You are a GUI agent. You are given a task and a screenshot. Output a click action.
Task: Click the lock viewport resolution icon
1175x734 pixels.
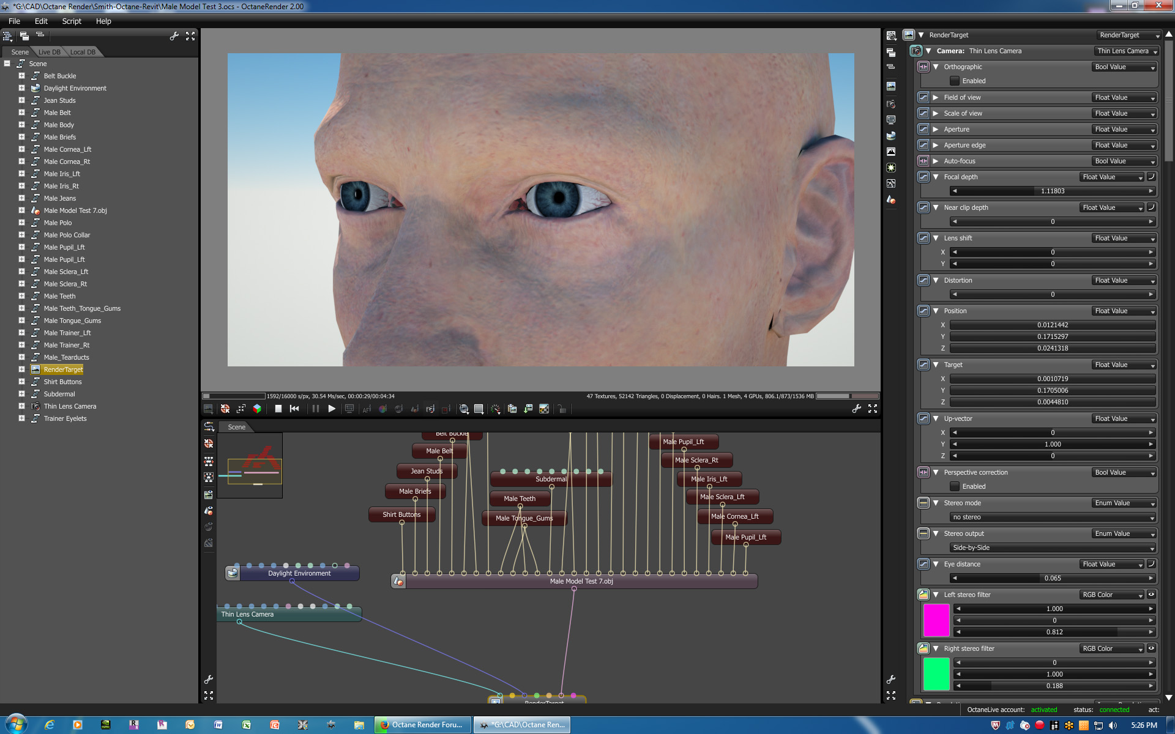(562, 409)
